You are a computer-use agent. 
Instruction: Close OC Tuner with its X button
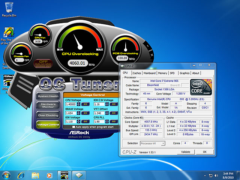click(151, 55)
